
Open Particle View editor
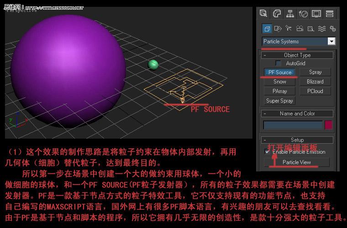coord(296,162)
